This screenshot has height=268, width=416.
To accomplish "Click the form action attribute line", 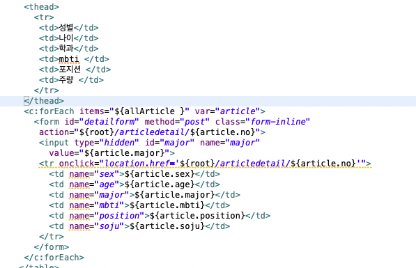I will pyautogui.click(x=152, y=132).
